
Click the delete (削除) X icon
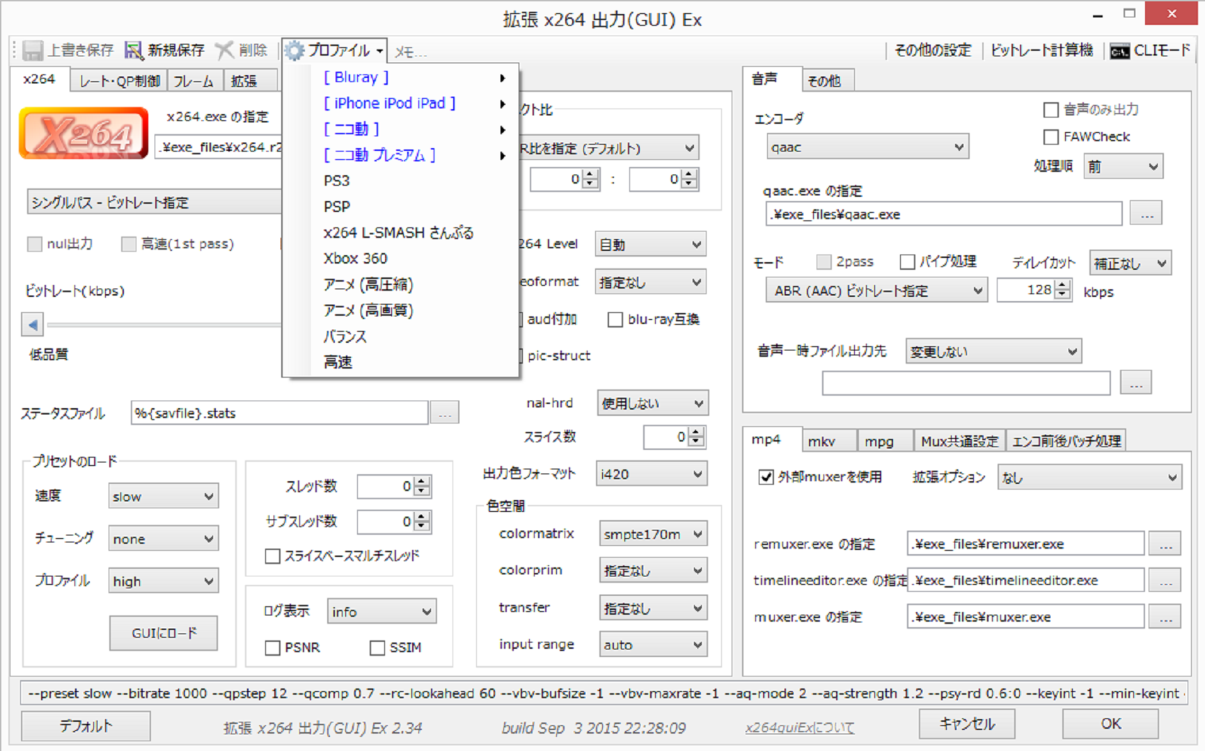[224, 50]
